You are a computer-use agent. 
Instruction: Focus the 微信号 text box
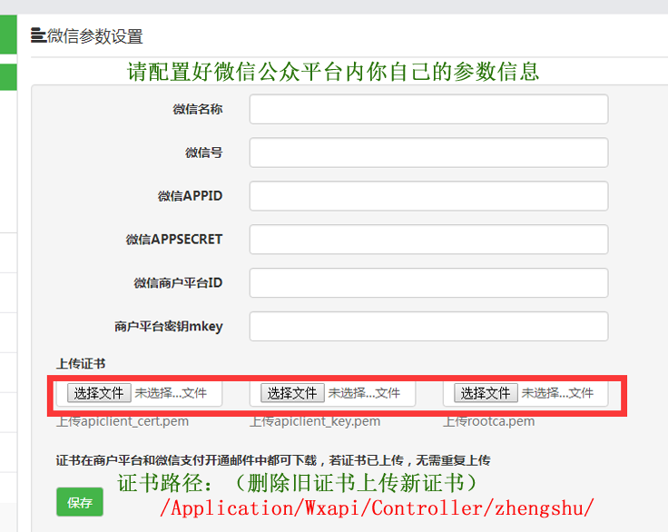point(428,153)
